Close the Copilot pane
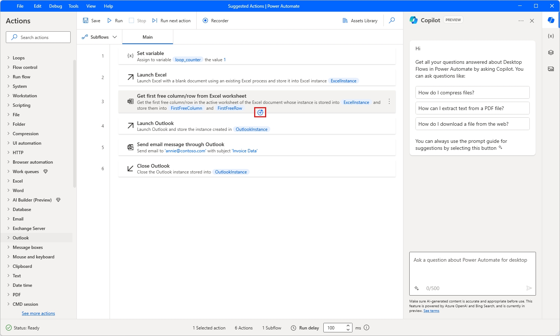 532,21
